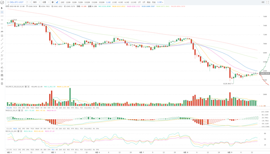
Task: Open MACD indicator settings gear
Action: [19, 110]
